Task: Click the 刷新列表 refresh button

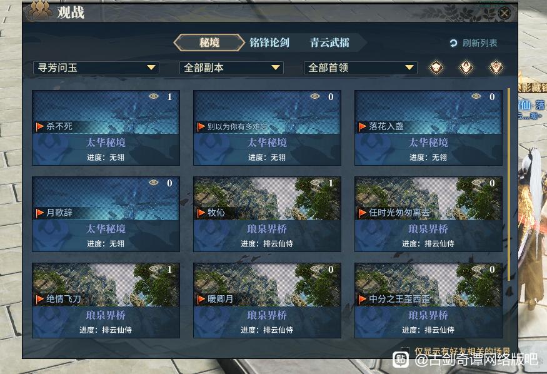Action: (473, 43)
